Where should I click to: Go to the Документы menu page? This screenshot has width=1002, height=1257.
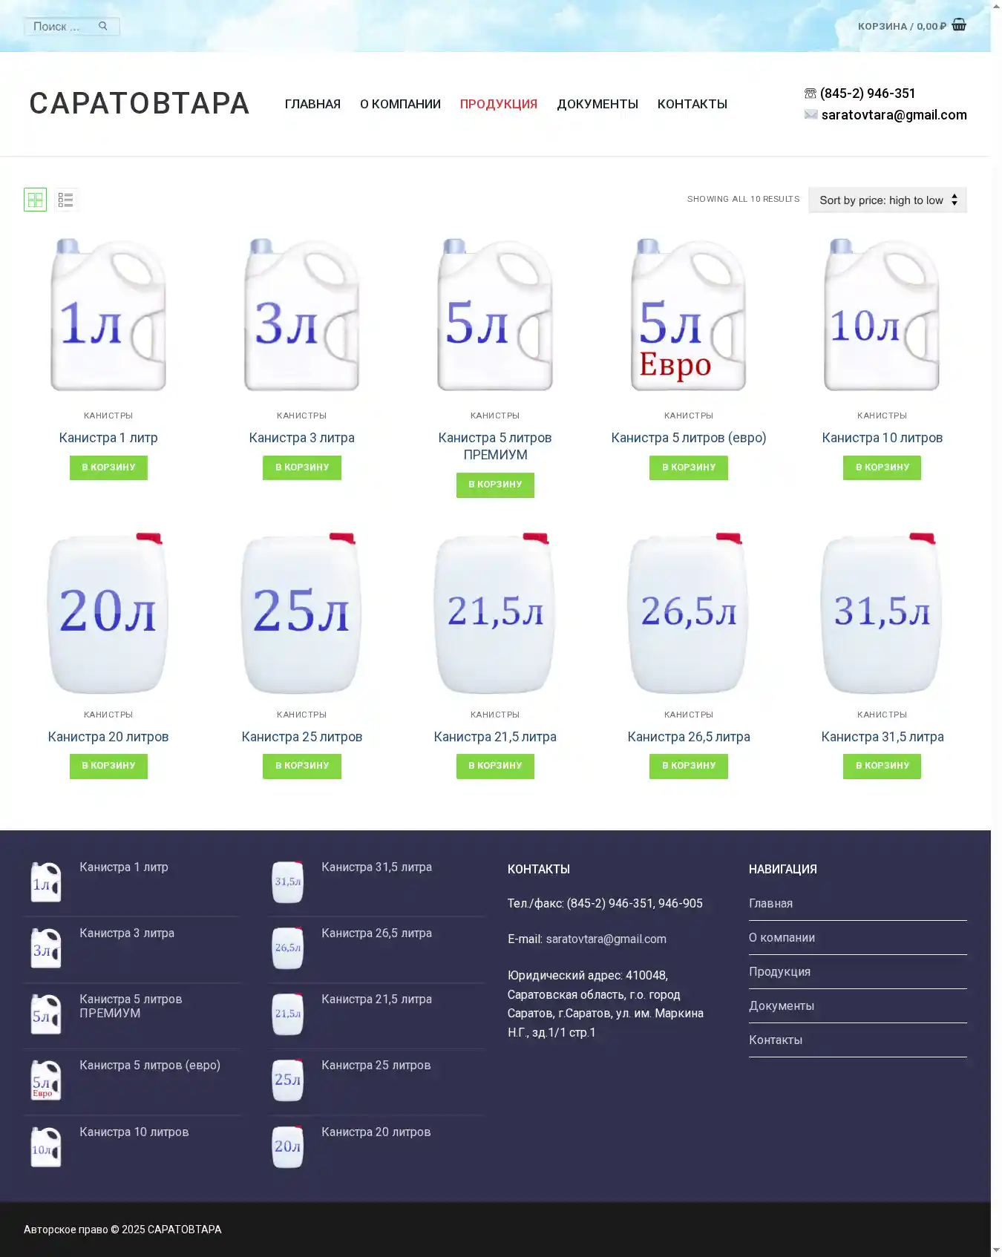pos(597,104)
